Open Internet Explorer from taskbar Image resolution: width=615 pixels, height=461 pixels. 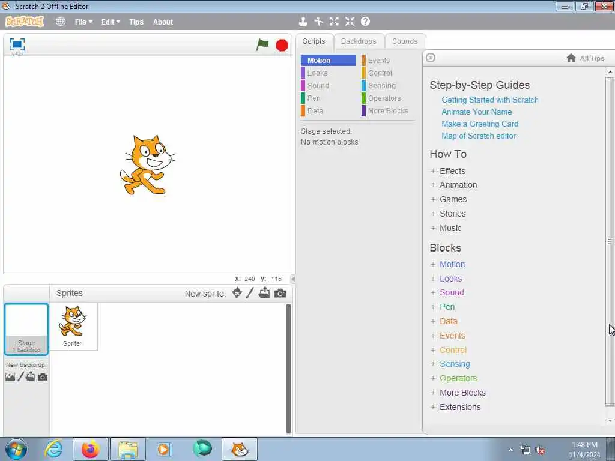53,449
